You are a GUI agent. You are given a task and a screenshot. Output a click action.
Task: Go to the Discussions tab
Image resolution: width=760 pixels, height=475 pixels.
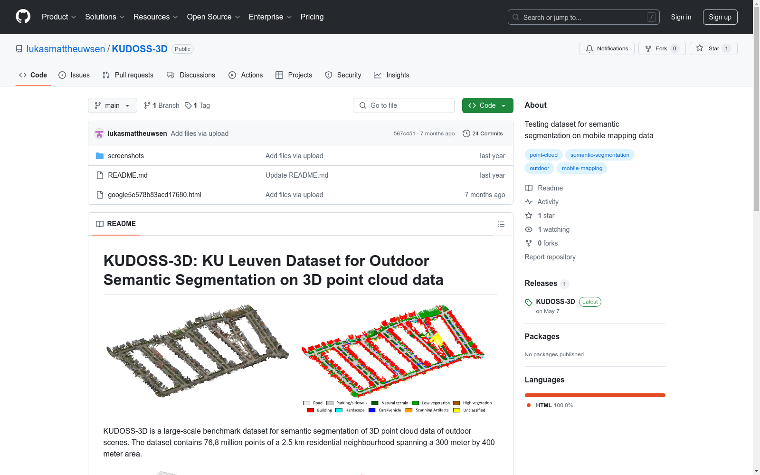click(x=191, y=75)
